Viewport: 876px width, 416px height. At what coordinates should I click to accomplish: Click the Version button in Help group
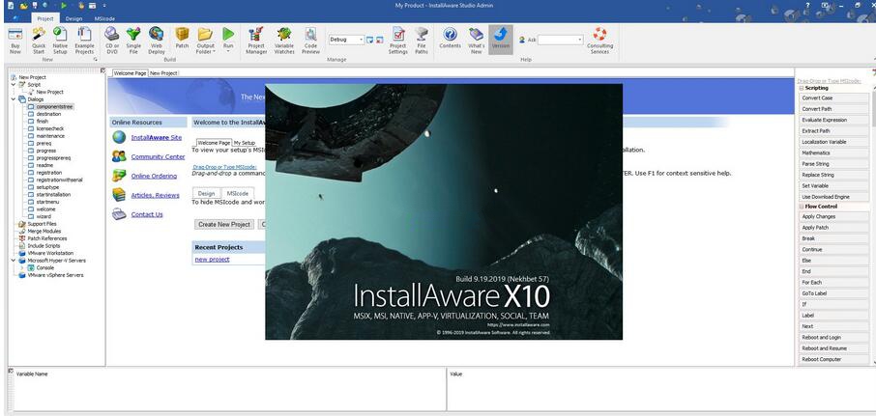point(501,40)
